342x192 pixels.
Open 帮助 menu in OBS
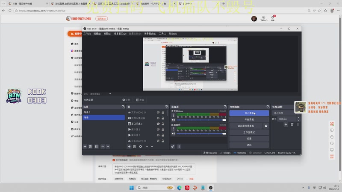[173, 34]
